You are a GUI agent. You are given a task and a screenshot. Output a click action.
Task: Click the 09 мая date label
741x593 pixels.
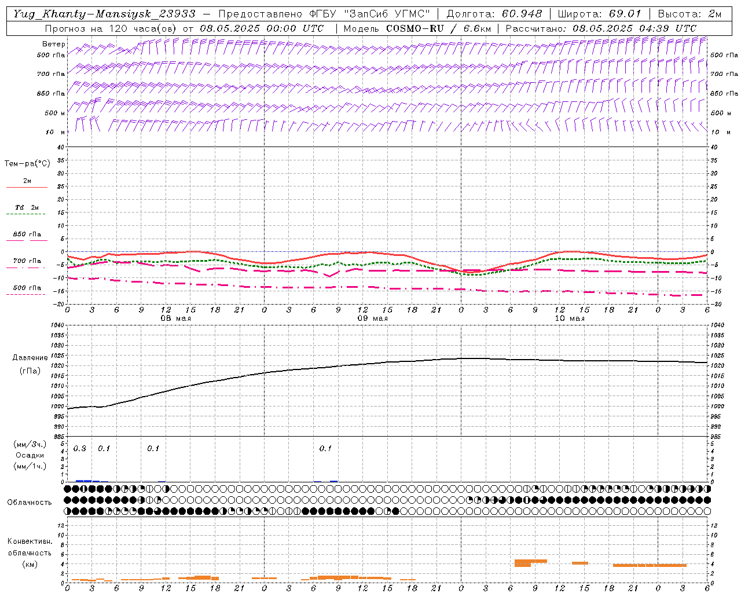point(373,319)
